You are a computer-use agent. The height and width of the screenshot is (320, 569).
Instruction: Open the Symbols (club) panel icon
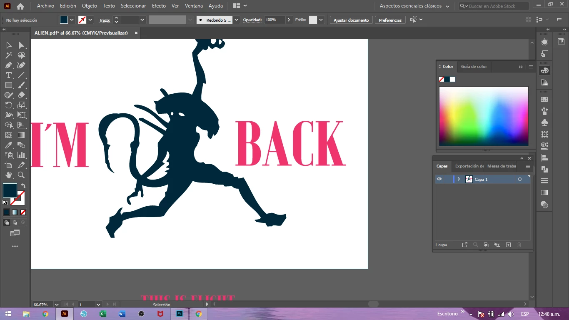[x=544, y=122]
